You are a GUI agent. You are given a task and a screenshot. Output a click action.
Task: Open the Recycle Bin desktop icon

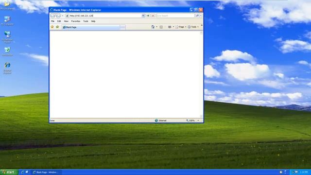7,52
